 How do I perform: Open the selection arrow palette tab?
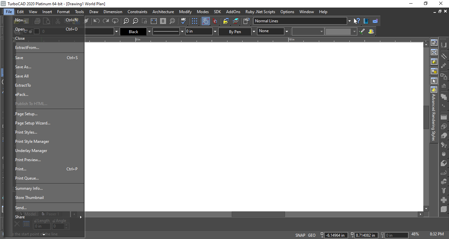[434, 81]
